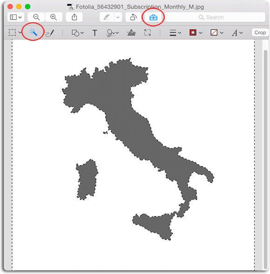The height and width of the screenshot is (274, 270).
Task: Open the highlight color dropdown arrow
Action: (x=118, y=17)
